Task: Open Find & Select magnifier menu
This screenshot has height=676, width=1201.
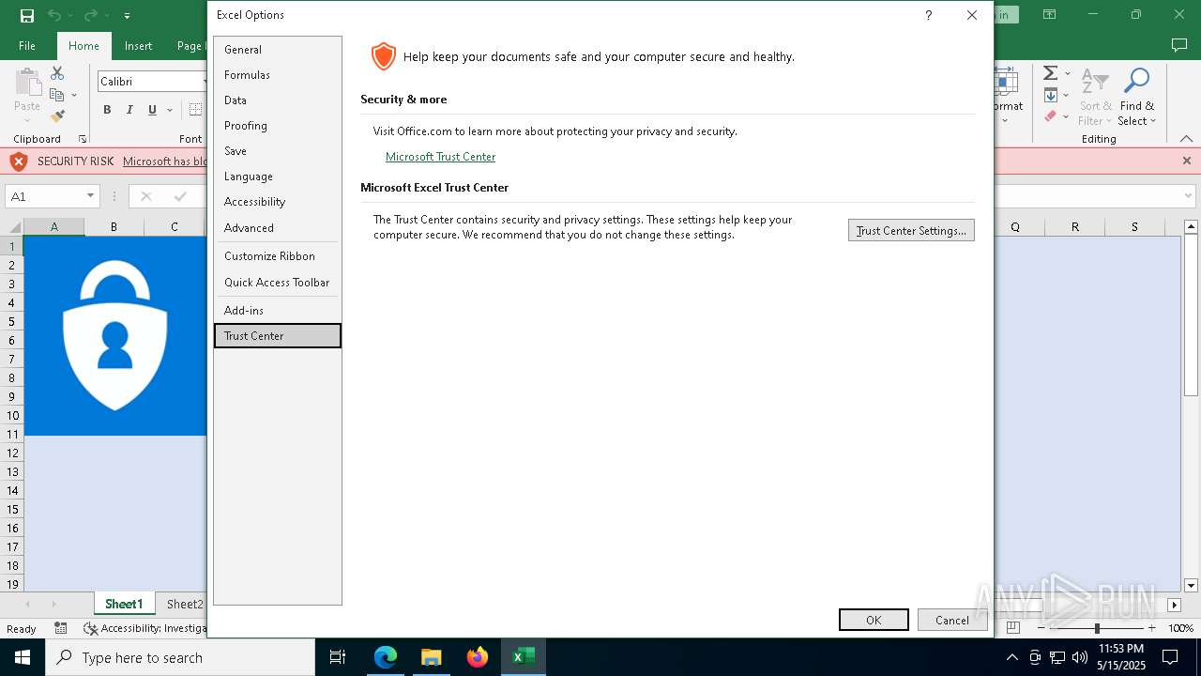Action: [x=1136, y=97]
